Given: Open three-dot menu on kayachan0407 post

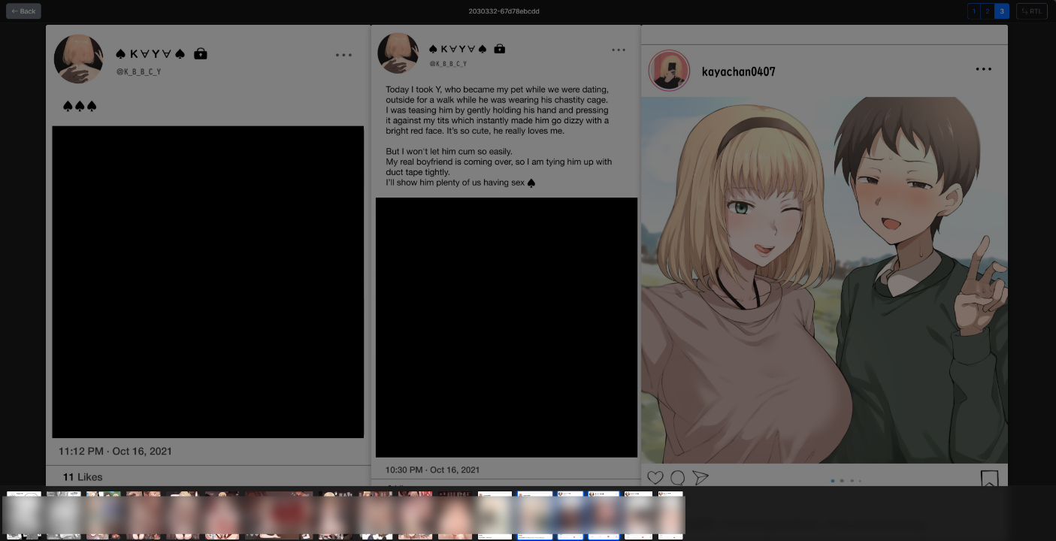Looking at the screenshot, I should pos(983,69).
